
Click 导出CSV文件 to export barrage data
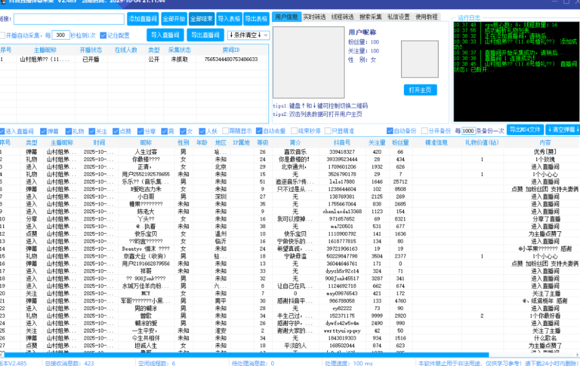click(525, 130)
